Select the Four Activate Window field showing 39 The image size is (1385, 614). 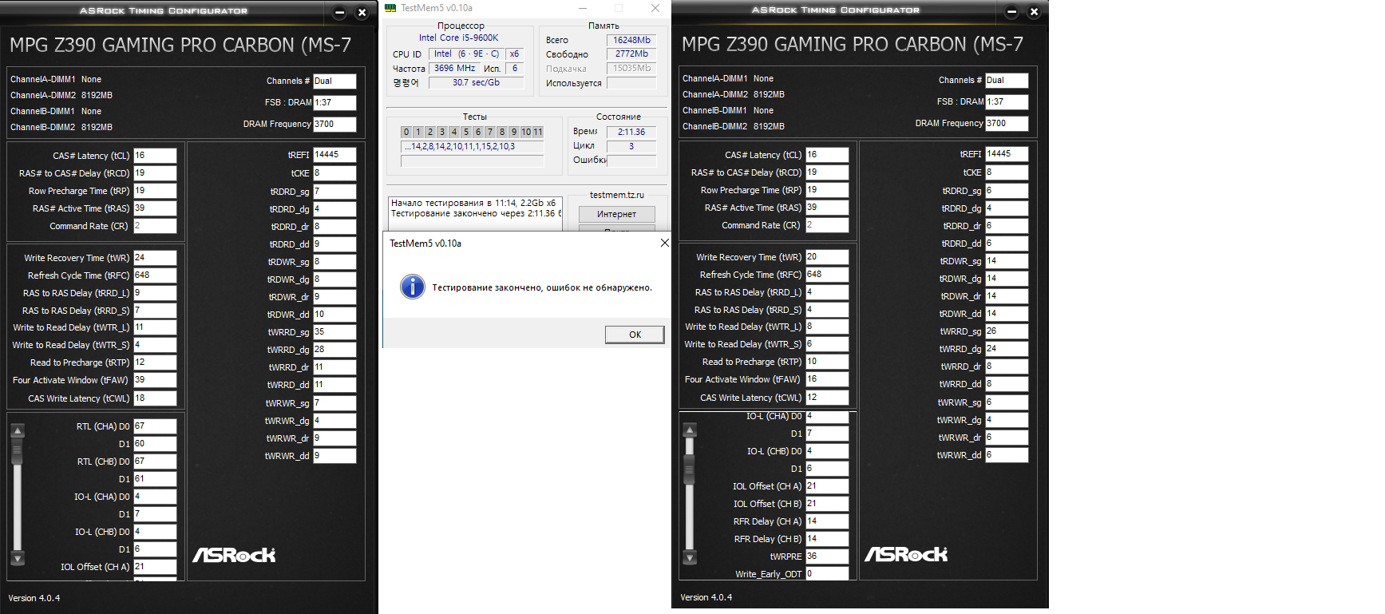point(155,380)
